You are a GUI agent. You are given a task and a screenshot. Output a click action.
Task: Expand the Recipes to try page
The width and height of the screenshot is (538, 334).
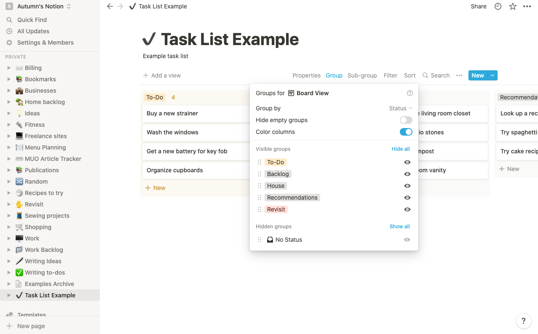pos(9,193)
